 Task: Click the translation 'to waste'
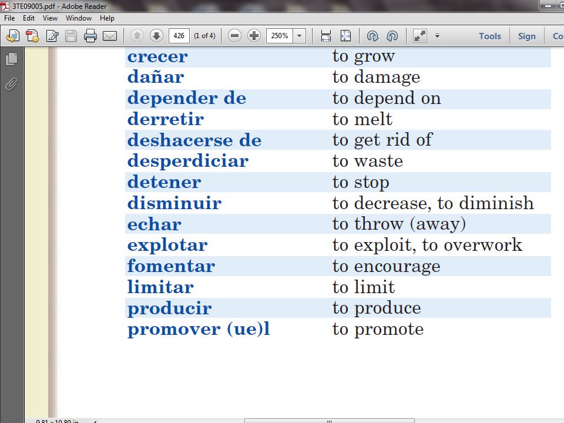[x=368, y=162]
